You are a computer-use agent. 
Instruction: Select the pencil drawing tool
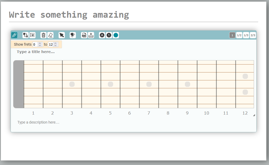coord(14,35)
